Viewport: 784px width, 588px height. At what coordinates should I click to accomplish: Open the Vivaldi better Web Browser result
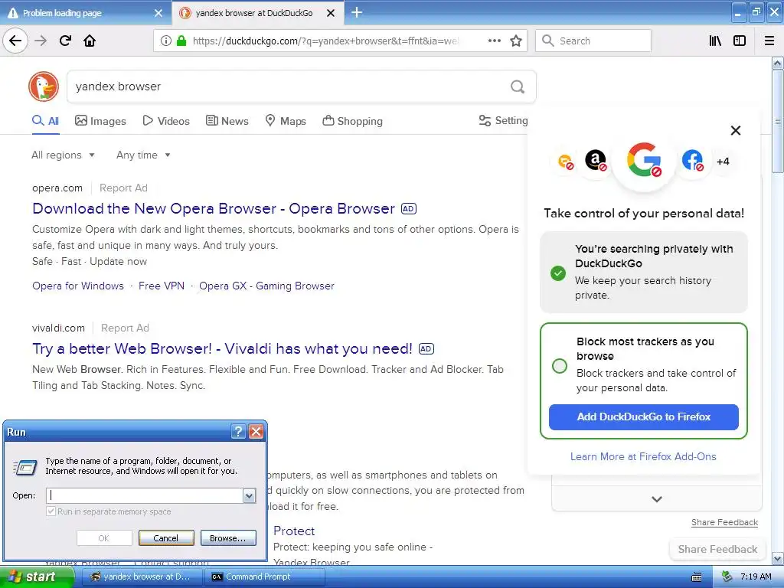click(223, 348)
